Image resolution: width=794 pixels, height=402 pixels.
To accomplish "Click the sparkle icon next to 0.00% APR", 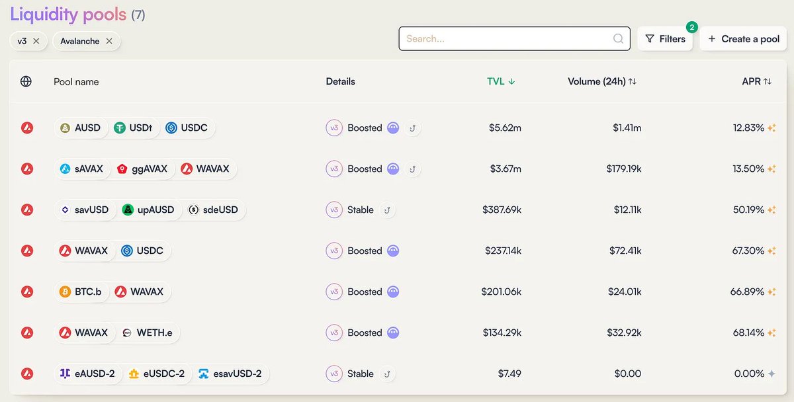I will [772, 374].
